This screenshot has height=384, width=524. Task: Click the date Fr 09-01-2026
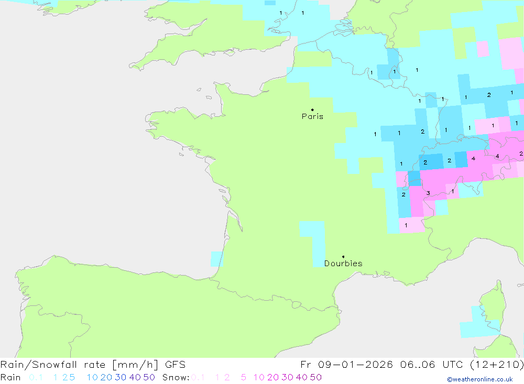coord(346,365)
